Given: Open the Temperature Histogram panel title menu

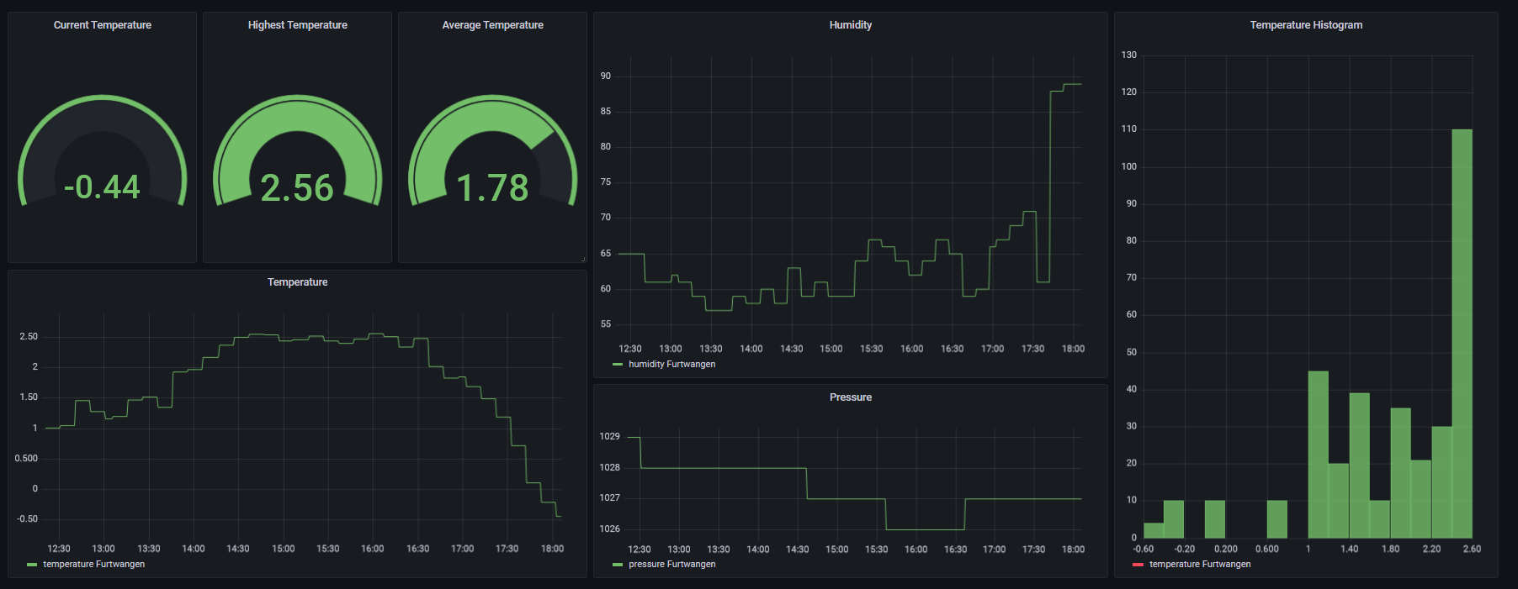Looking at the screenshot, I should pos(1306,25).
